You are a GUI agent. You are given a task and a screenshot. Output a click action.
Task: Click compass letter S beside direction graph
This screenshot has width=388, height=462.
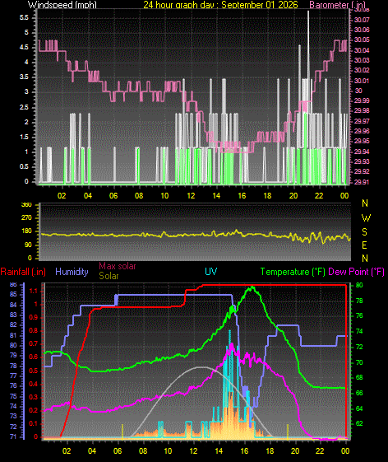[x=364, y=232]
